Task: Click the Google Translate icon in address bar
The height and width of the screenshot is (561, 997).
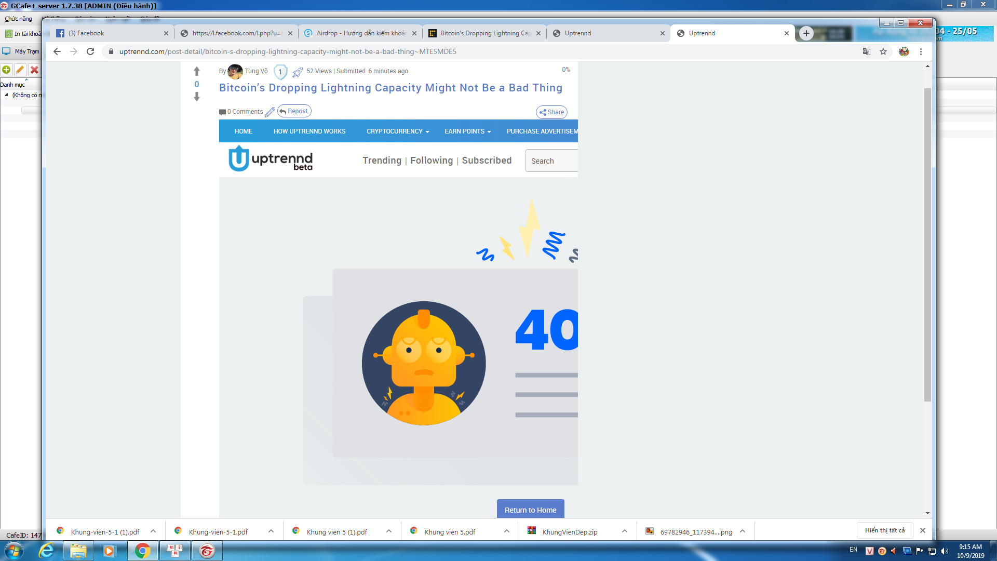Action: click(x=866, y=51)
